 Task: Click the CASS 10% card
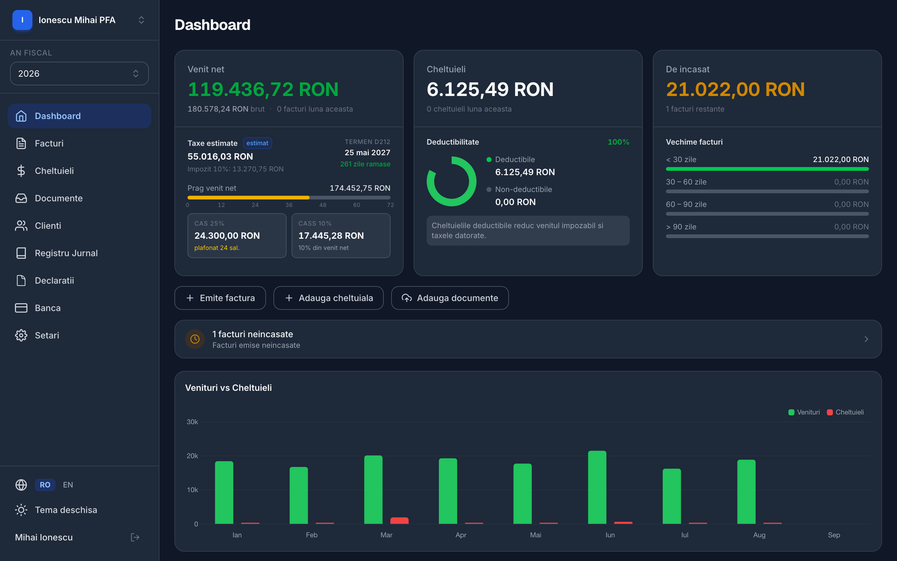[341, 236]
